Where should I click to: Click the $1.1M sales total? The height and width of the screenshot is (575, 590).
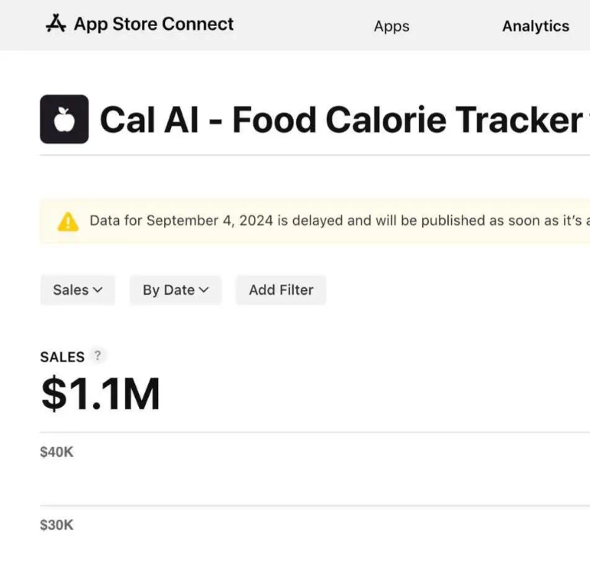(x=100, y=394)
